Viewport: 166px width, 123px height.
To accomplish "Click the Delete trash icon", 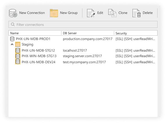I will click(137, 13).
